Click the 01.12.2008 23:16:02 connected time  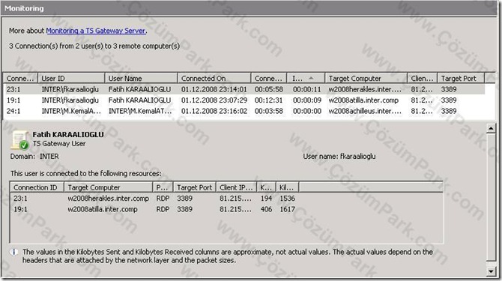[x=214, y=111]
